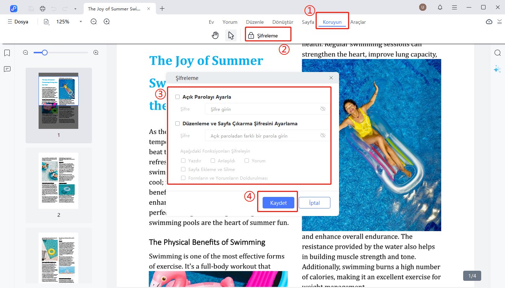Open the AI assistant sparkle icon
This screenshot has width=505, height=288.
pos(497,69)
